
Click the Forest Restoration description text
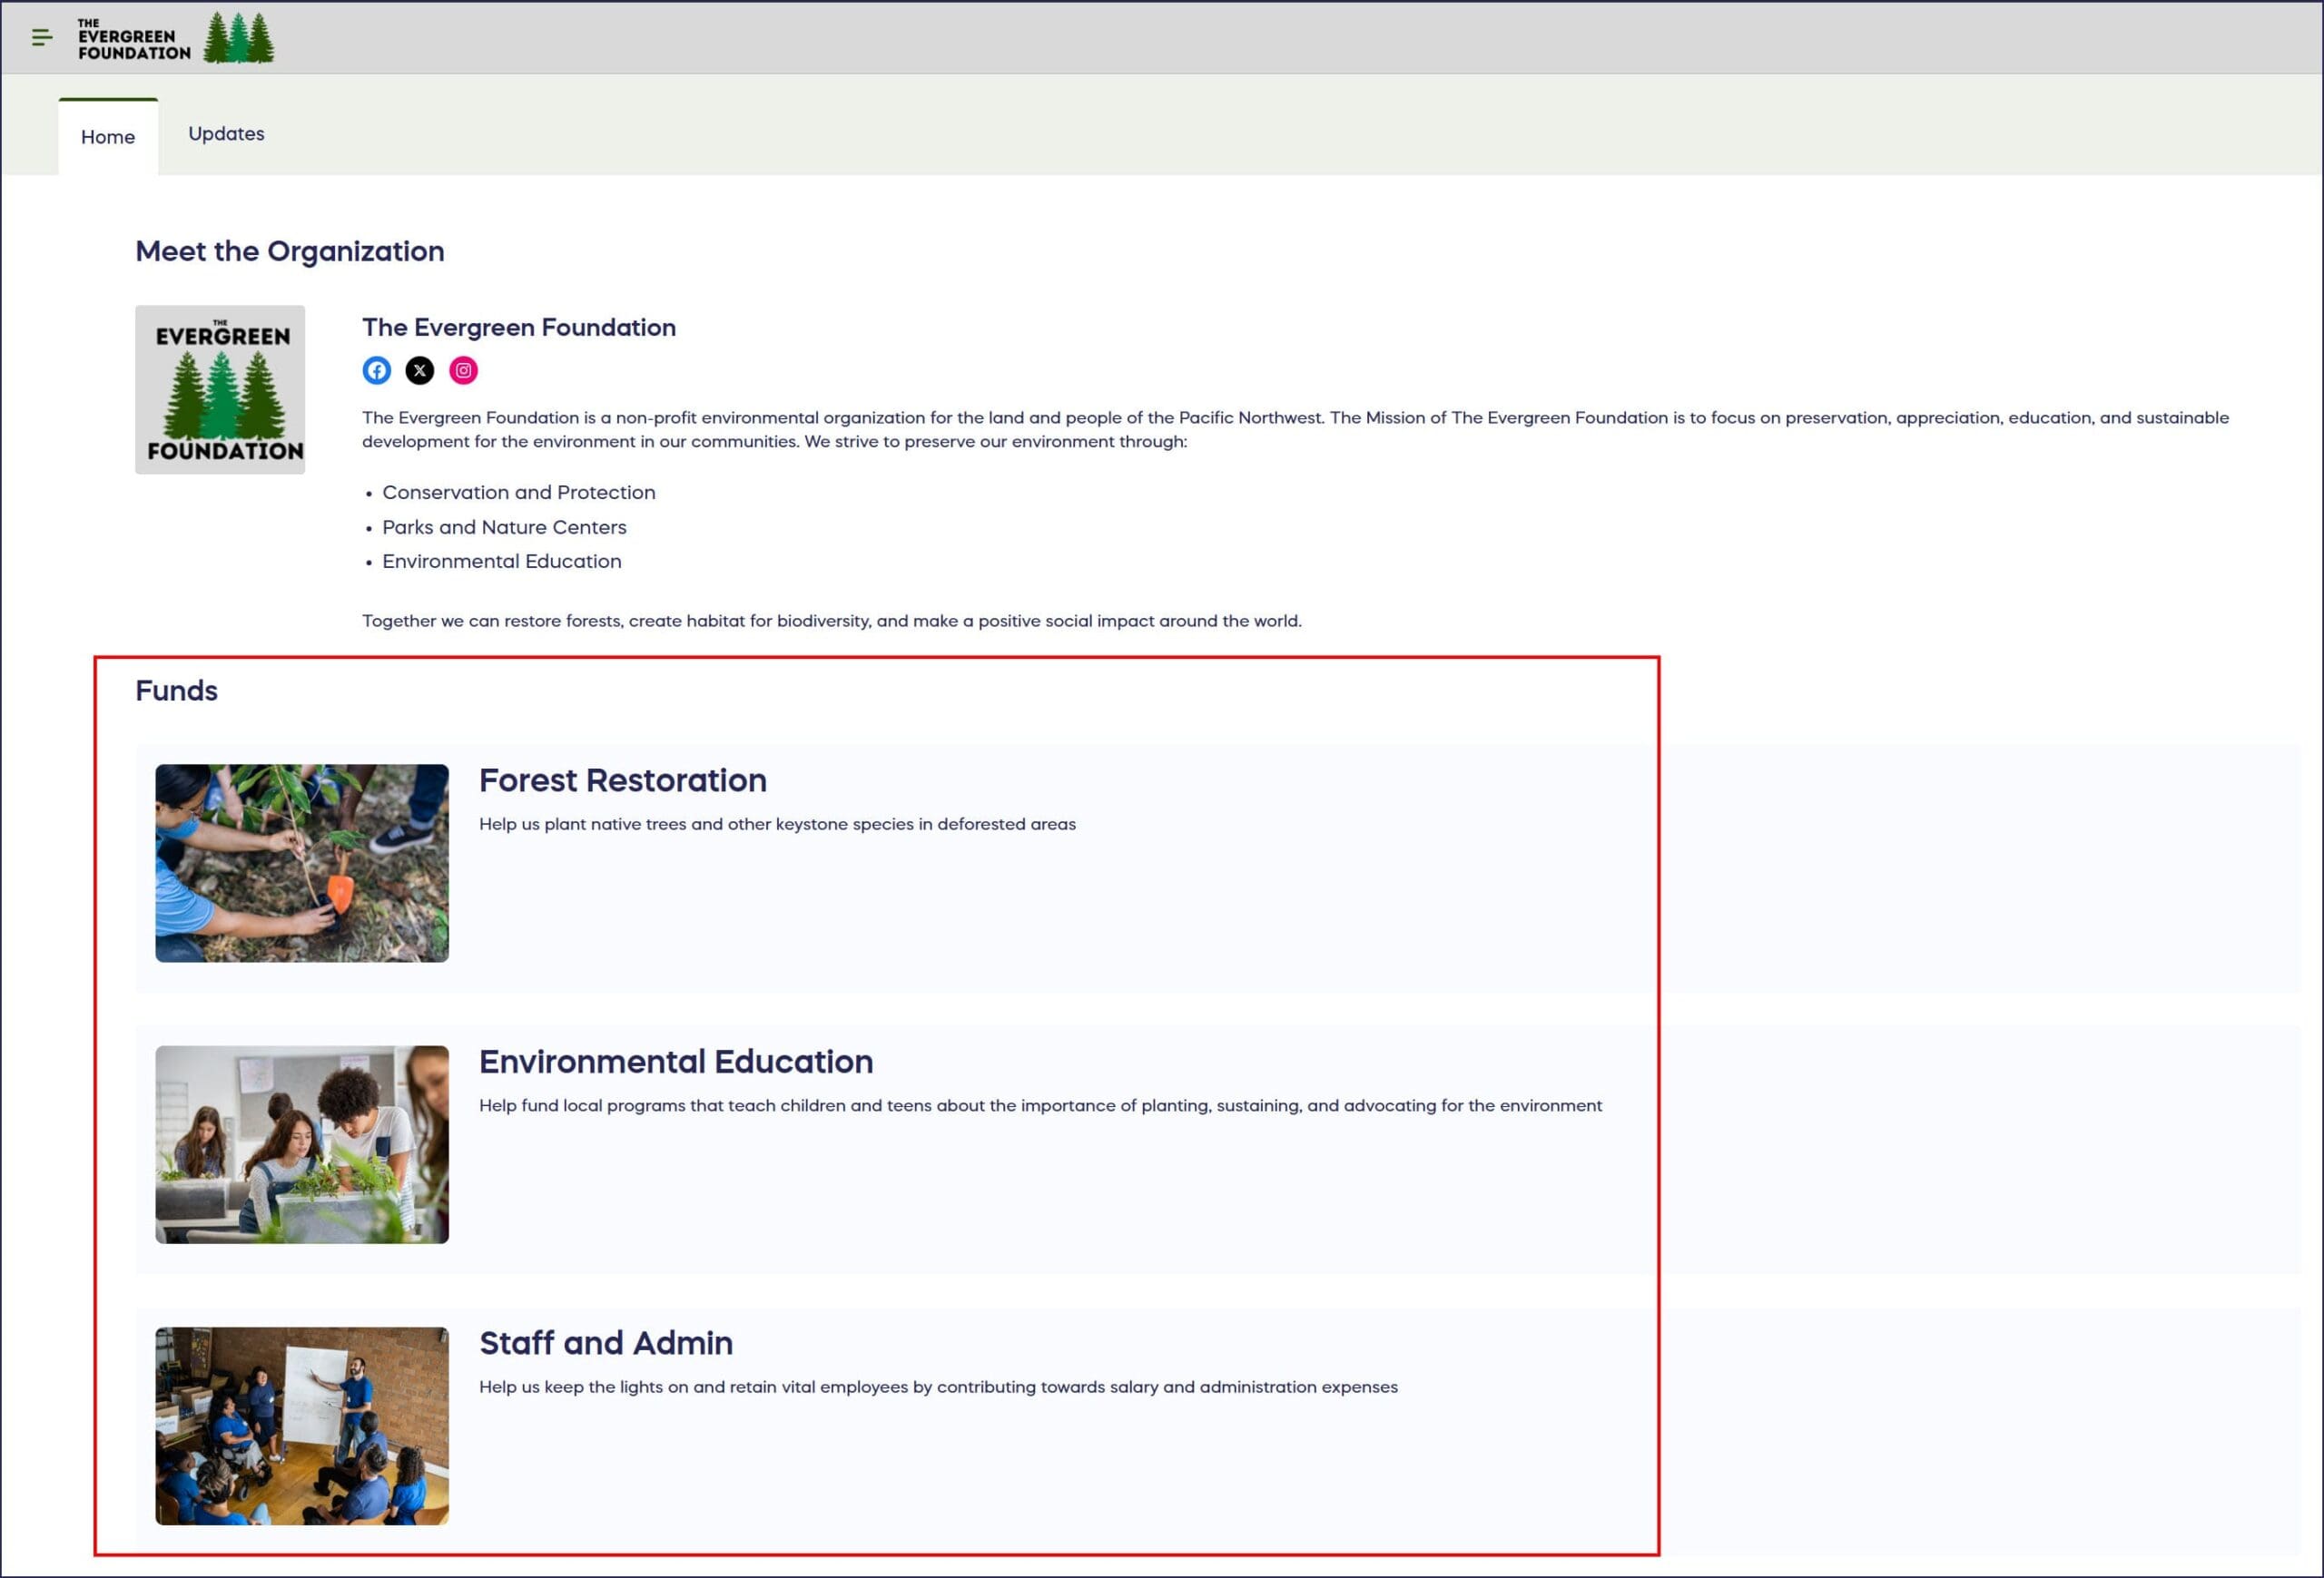777,825
